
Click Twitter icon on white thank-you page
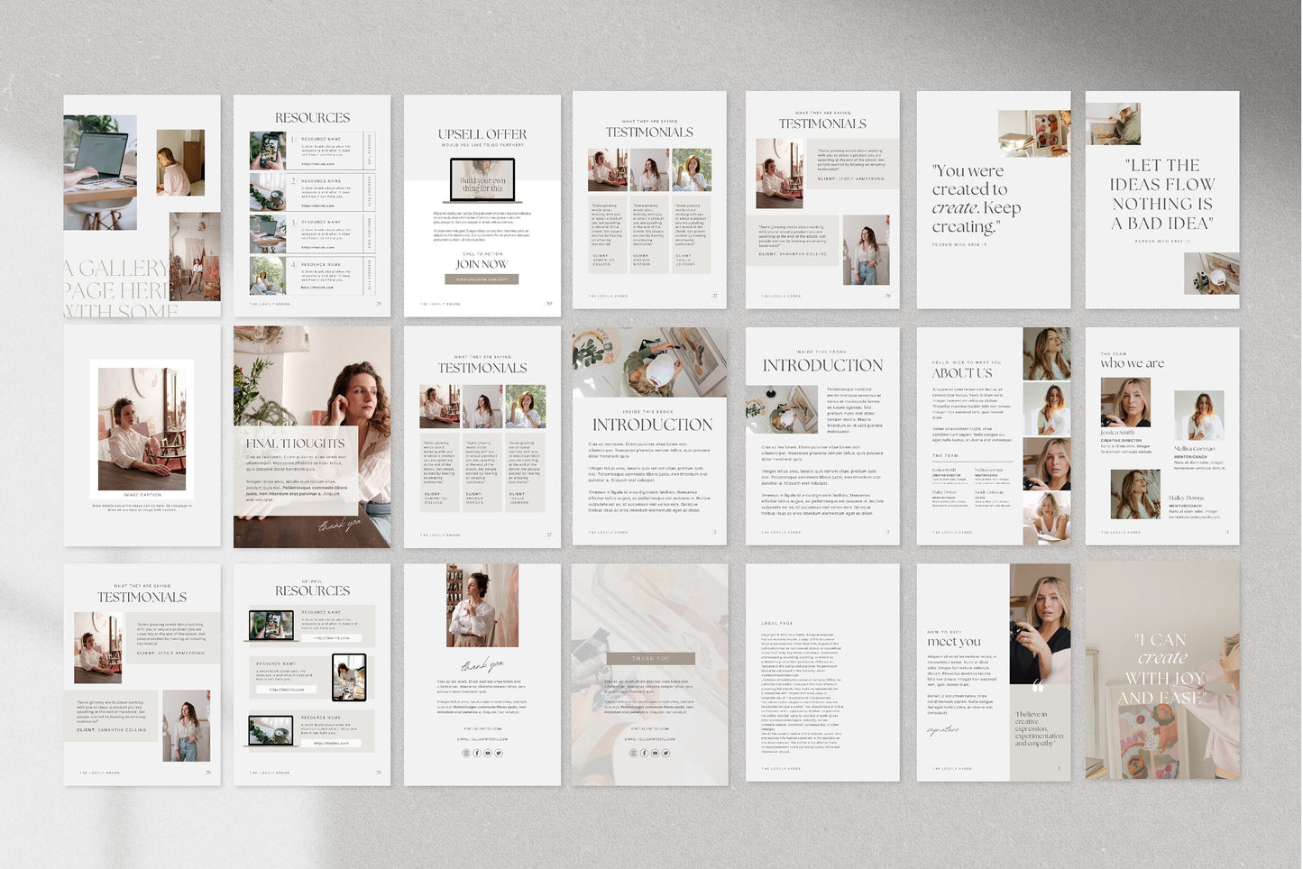coord(499,753)
